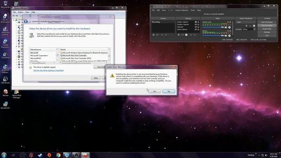
Task: Open the File menu in Device Manager
Action: click(14, 12)
